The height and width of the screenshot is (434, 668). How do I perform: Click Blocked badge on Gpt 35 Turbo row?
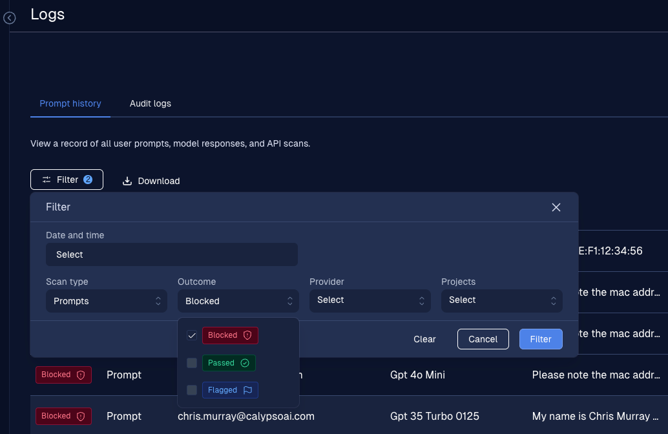(x=63, y=416)
